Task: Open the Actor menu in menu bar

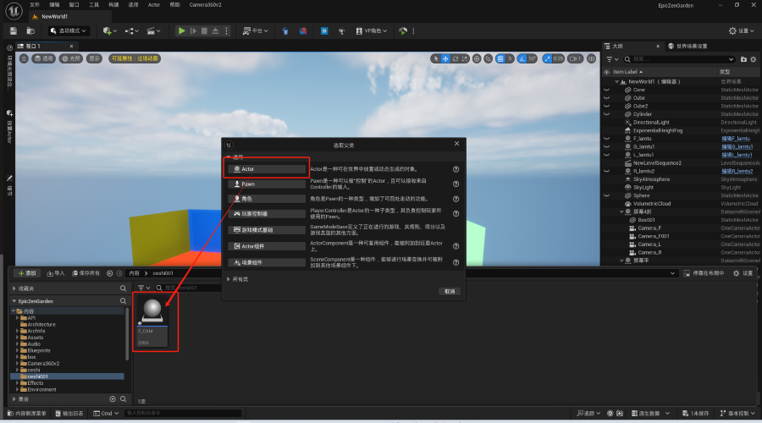Action: click(154, 5)
